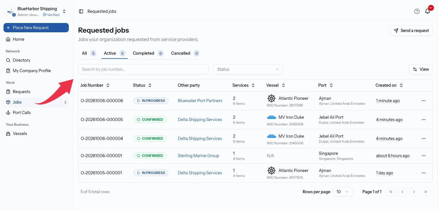Sort by Vessel column
The height and width of the screenshot is (211, 438).
click(276, 85)
